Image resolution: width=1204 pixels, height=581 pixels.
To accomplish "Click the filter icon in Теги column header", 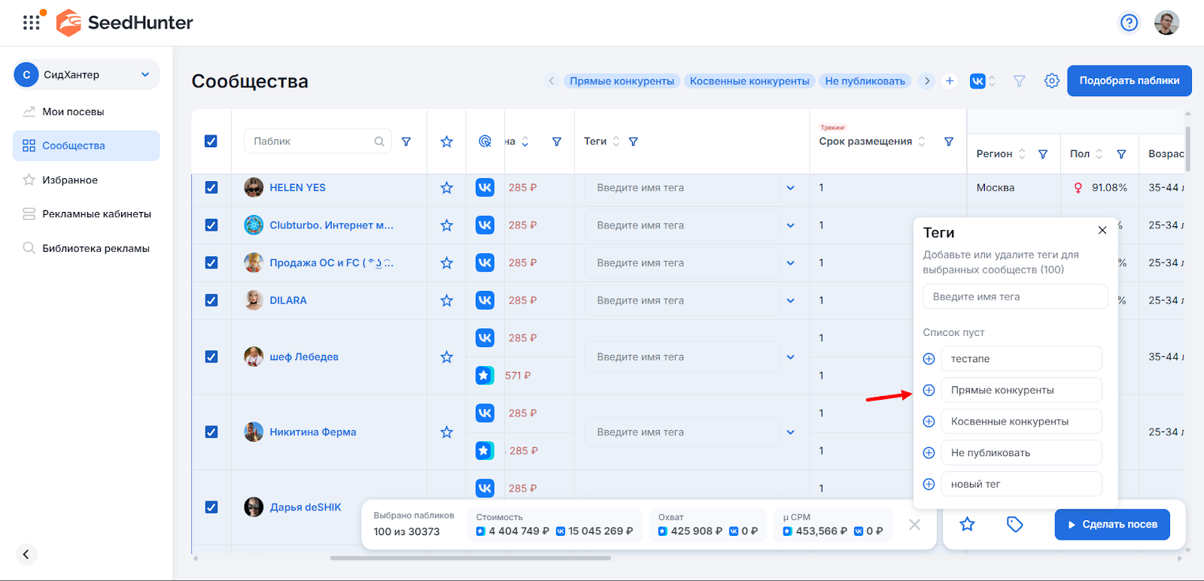I will click(634, 141).
